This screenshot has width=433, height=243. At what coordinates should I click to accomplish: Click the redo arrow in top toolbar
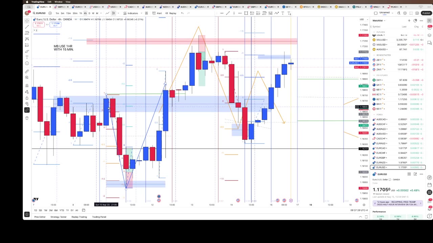pos(188,13)
